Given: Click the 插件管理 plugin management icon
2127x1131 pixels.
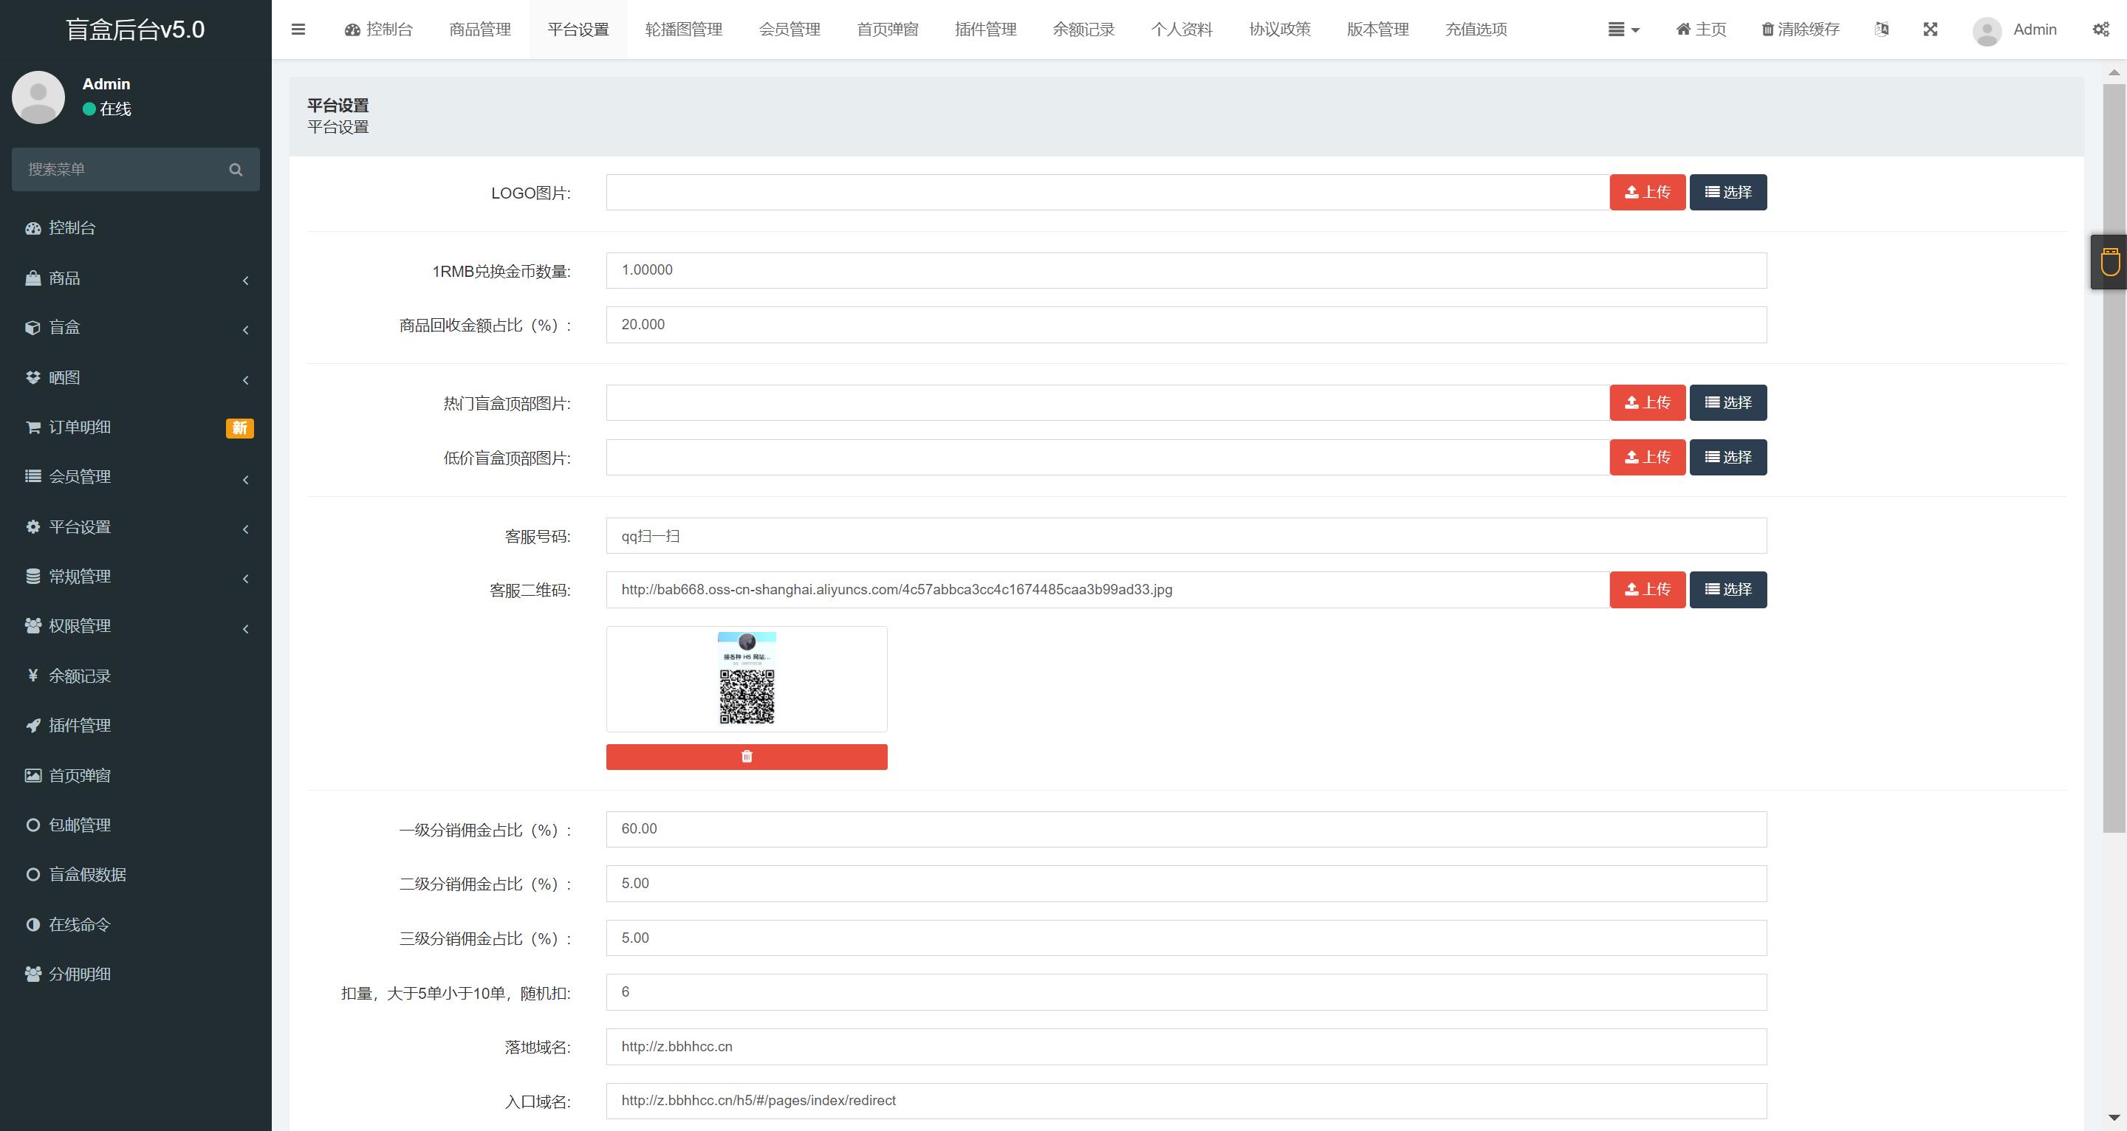Looking at the screenshot, I should tap(31, 724).
